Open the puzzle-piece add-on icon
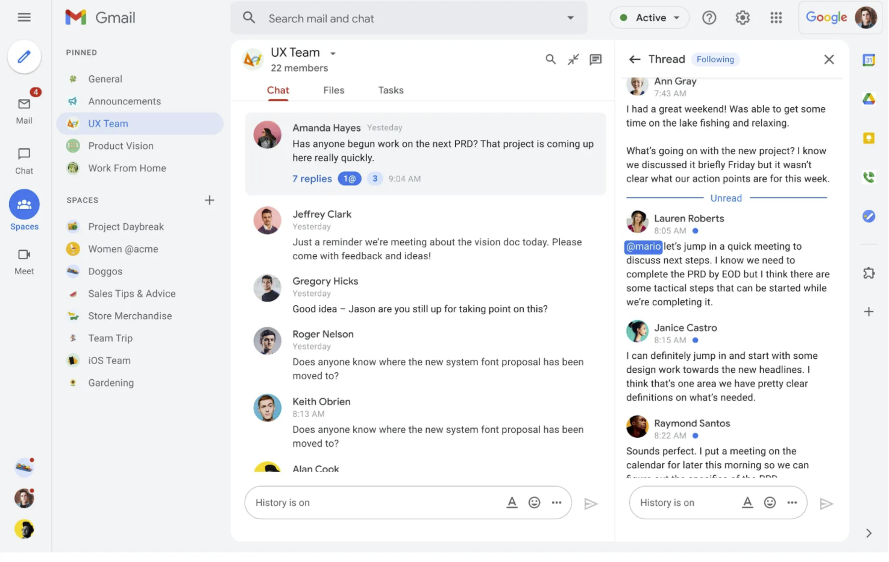Viewport: 889px width, 562px height. point(869,273)
